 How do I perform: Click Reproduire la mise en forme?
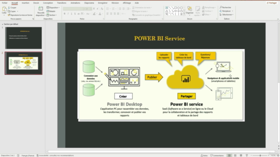(20, 15)
